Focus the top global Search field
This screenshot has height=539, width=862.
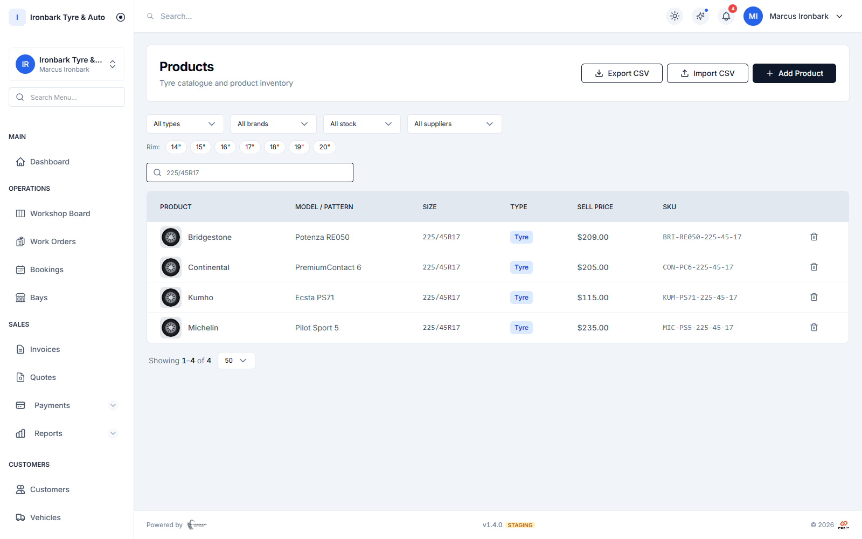pyautogui.click(x=176, y=16)
